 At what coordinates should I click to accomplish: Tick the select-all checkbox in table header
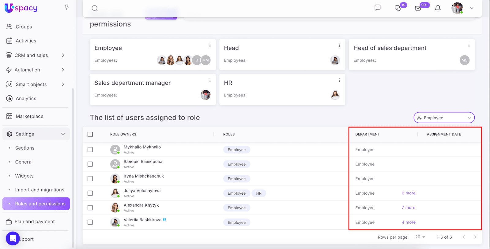pyautogui.click(x=90, y=134)
